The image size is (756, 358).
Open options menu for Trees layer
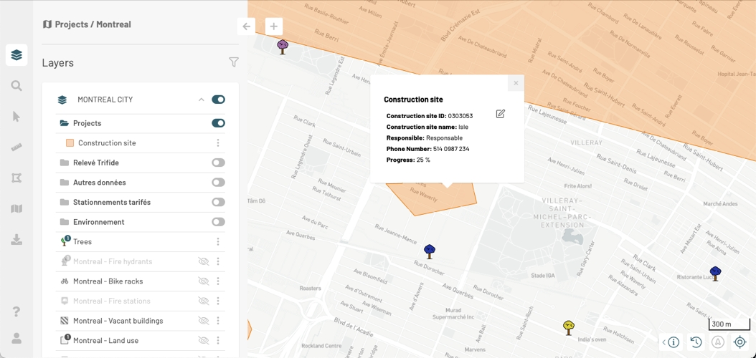tap(218, 242)
